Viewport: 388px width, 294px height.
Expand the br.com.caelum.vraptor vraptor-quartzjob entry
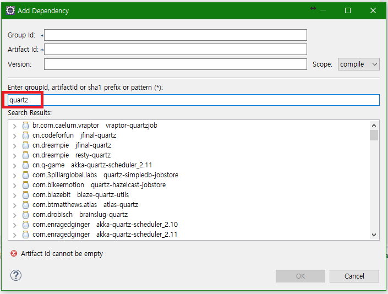(x=15, y=126)
